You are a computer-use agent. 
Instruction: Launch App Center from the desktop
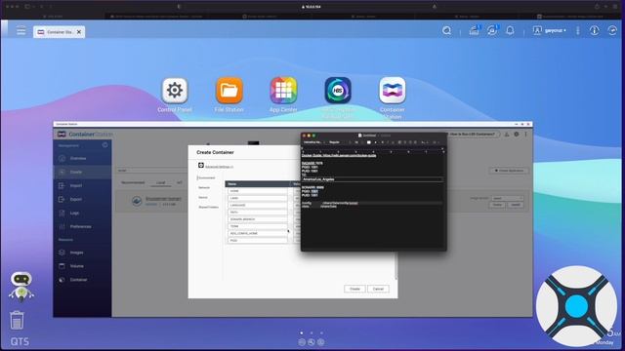point(283,91)
